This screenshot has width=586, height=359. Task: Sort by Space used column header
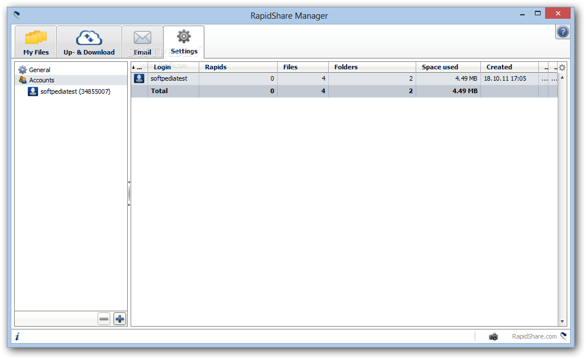pyautogui.click(x=448, y=67)
